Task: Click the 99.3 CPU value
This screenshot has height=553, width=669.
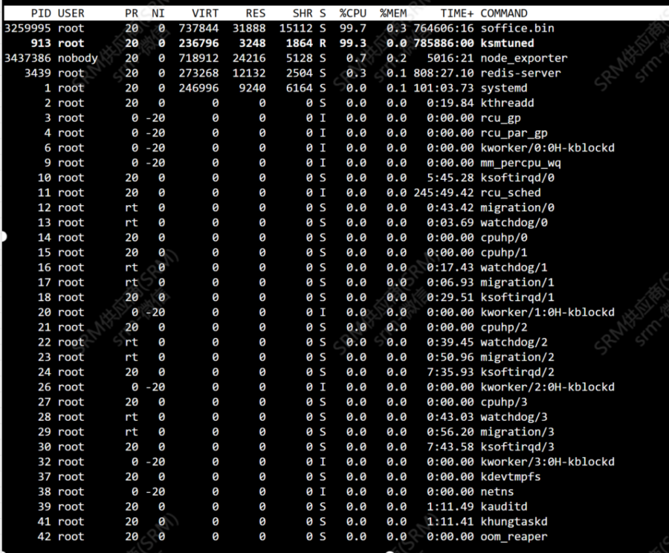Action: pyautogui.click(x=353, y=43)
